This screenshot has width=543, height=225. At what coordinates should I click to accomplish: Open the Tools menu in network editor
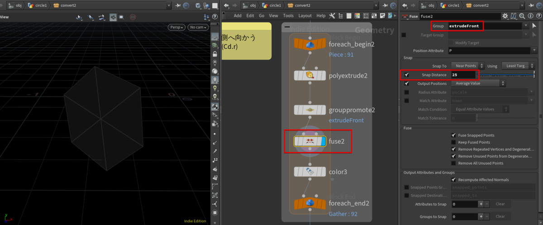[288, 15]
